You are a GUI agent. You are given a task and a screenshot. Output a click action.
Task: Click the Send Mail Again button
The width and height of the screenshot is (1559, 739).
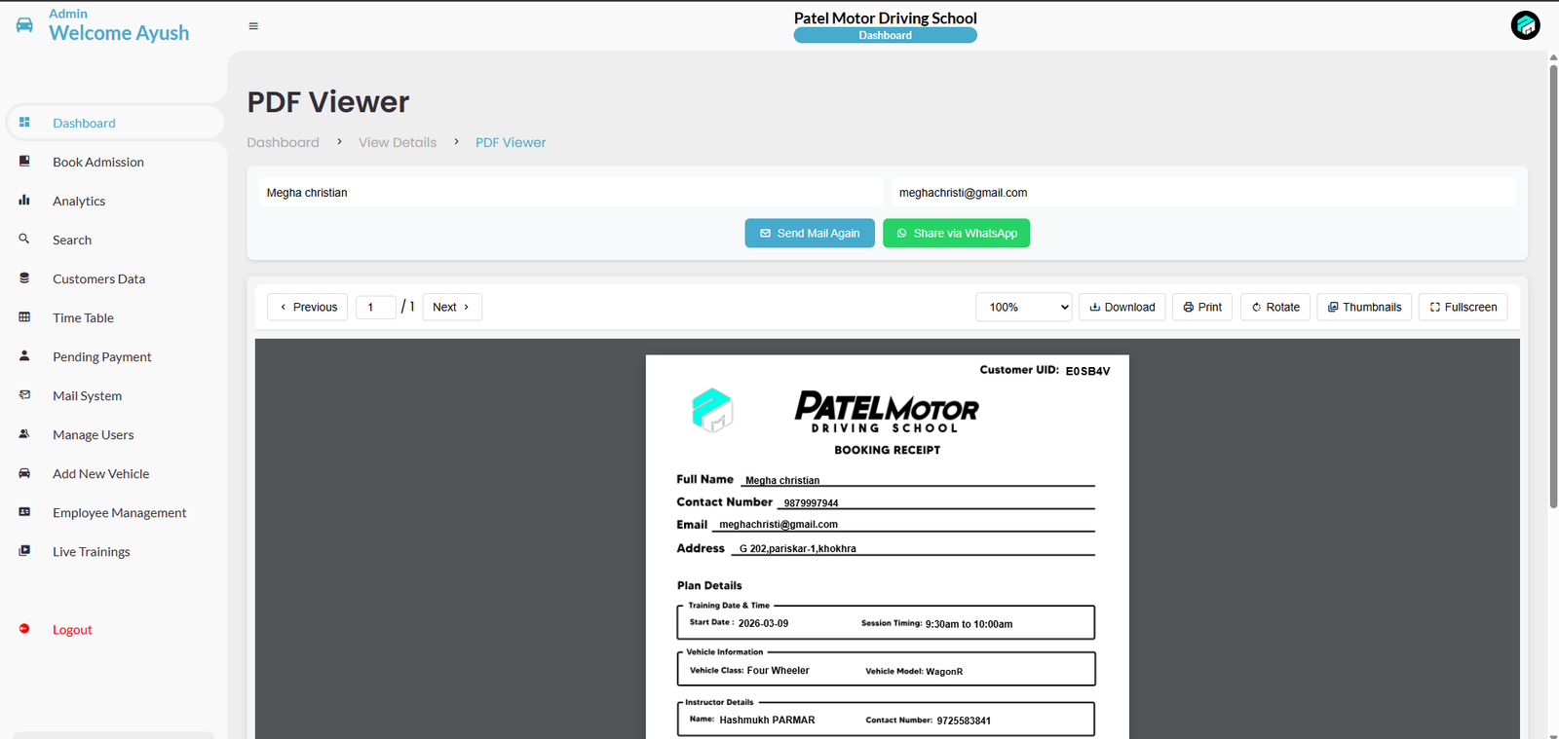pyautogui.click(x=810, y=233)
